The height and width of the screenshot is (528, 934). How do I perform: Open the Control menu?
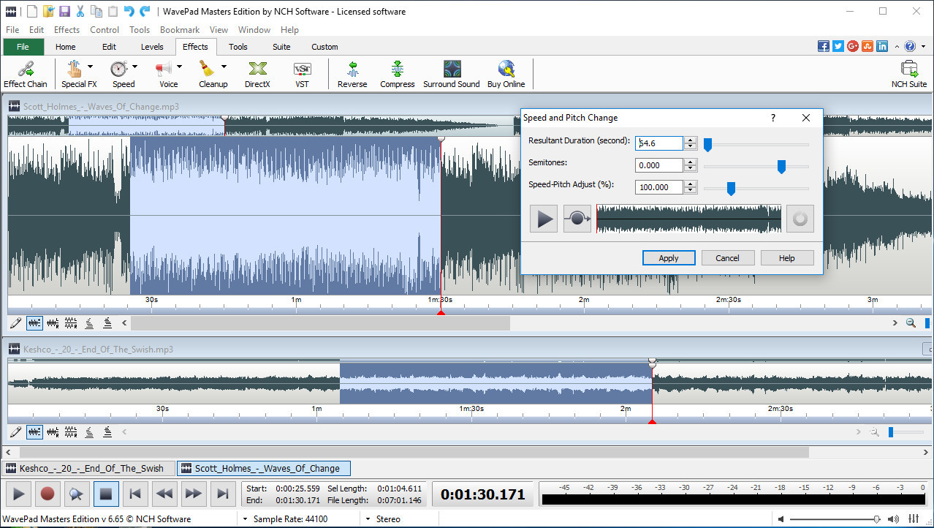point(105,30)
